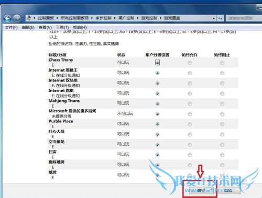Select 始终允许 for Internet 黑桃王
The image size is (262, 198).
[190, 73]
